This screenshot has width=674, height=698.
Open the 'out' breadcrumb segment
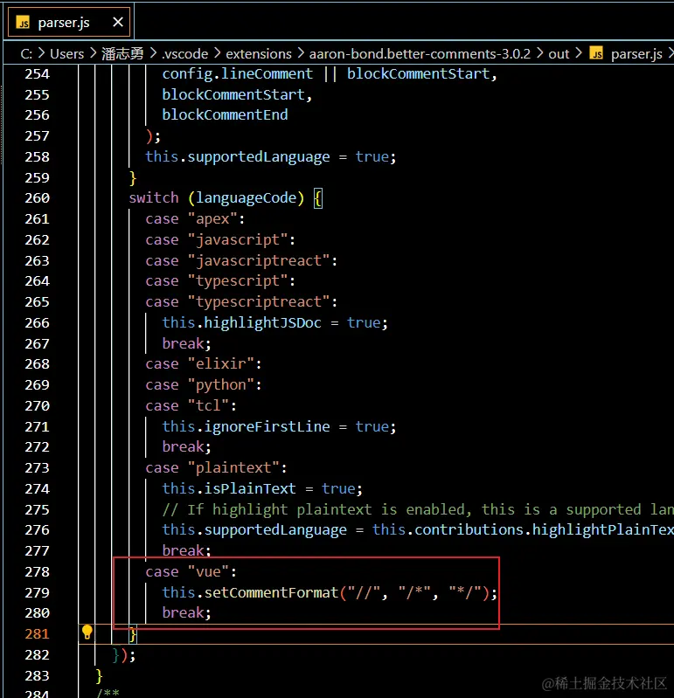pyautogui.click(x=559, y=54)
